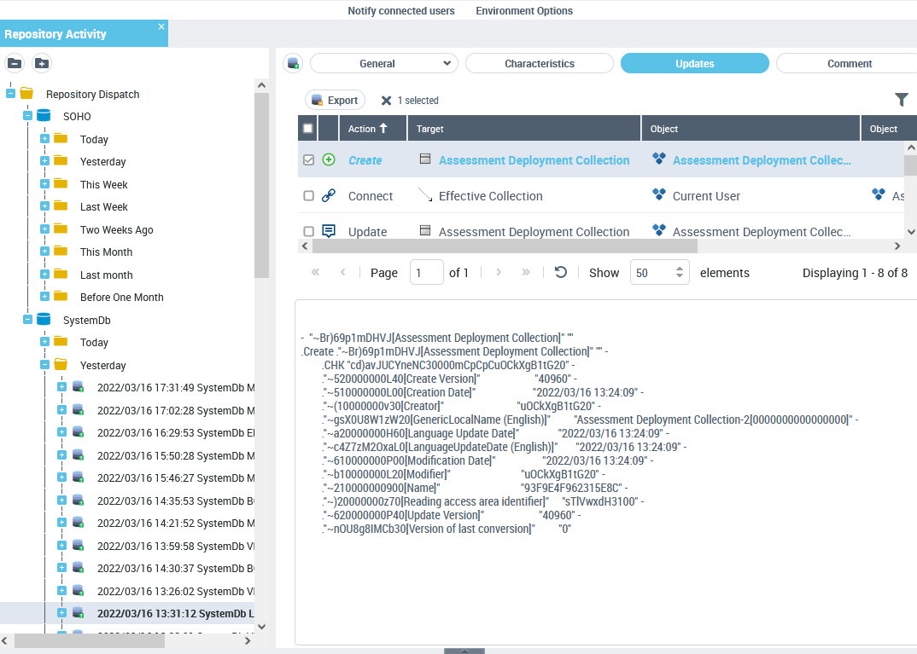Open Environment Options
This screenshot has height=654, width=917.
coord(524,11)
